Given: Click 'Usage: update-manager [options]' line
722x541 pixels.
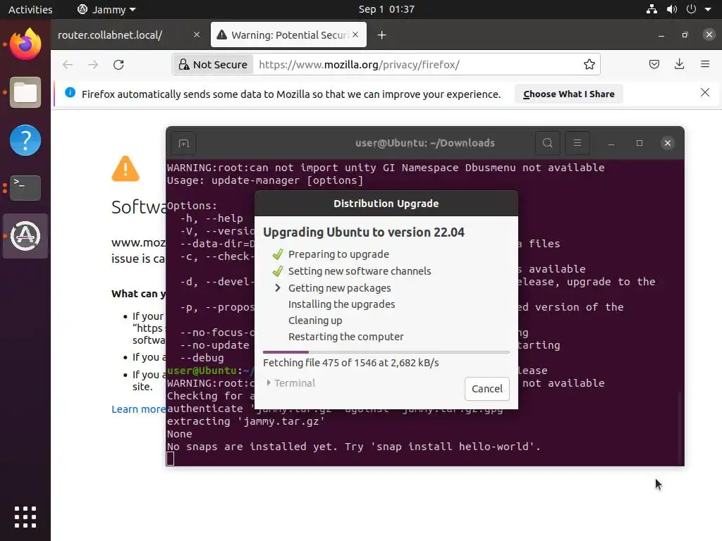Looking at the screenshot, I should pyautogui.click(x=265, y=180).
